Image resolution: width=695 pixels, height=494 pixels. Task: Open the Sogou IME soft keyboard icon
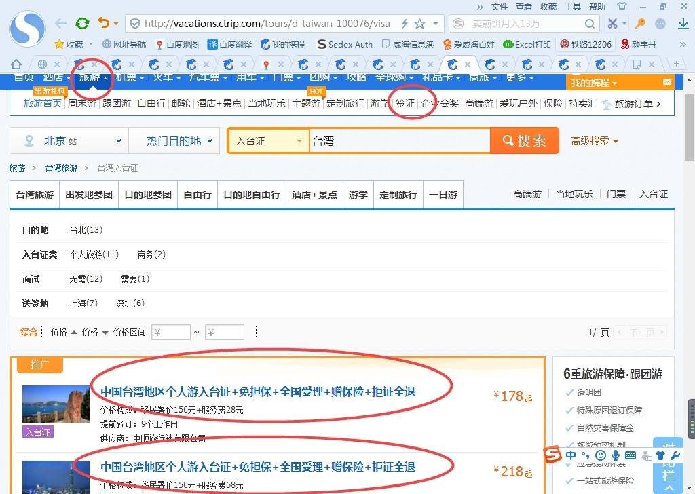pos(631,455)
